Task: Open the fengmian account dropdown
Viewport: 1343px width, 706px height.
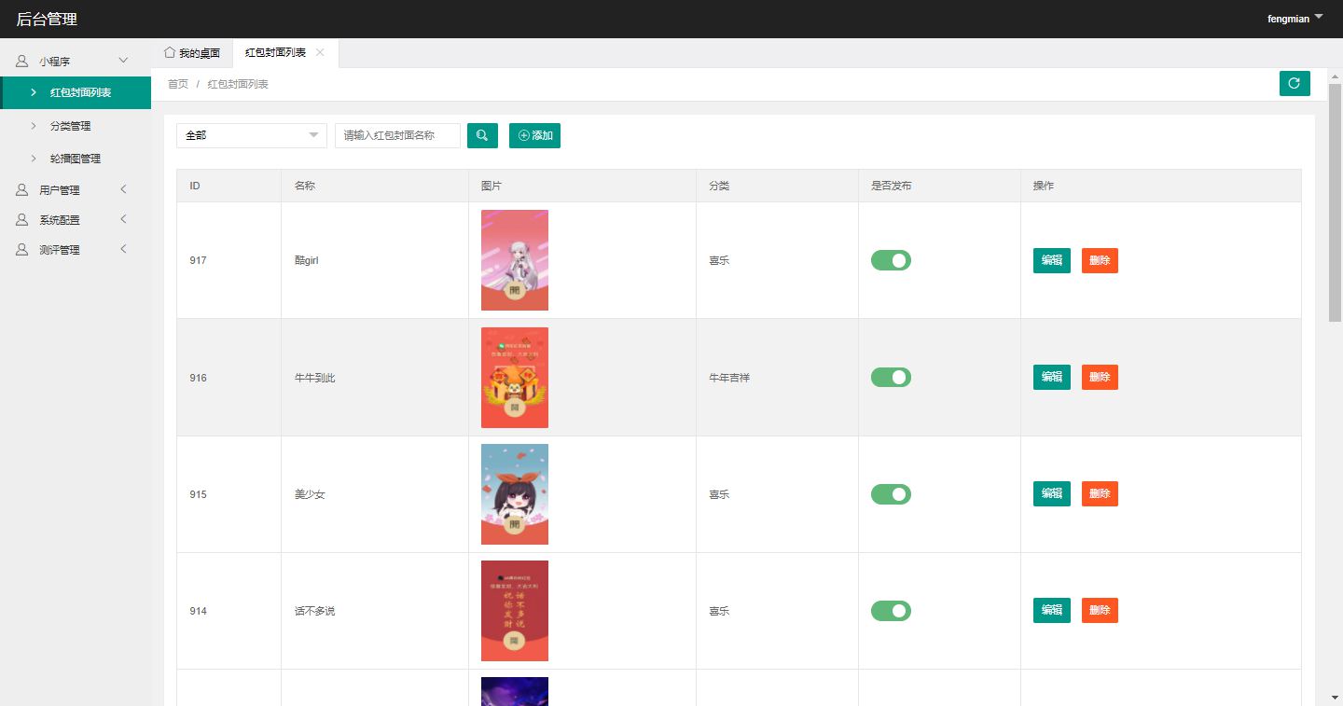Action: (x=1295, y=18)
